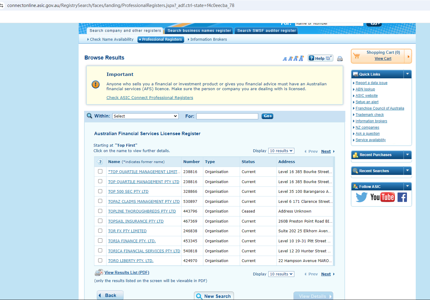Click the Quick Links panel icon
430x300 pixels.
(355, 74)
